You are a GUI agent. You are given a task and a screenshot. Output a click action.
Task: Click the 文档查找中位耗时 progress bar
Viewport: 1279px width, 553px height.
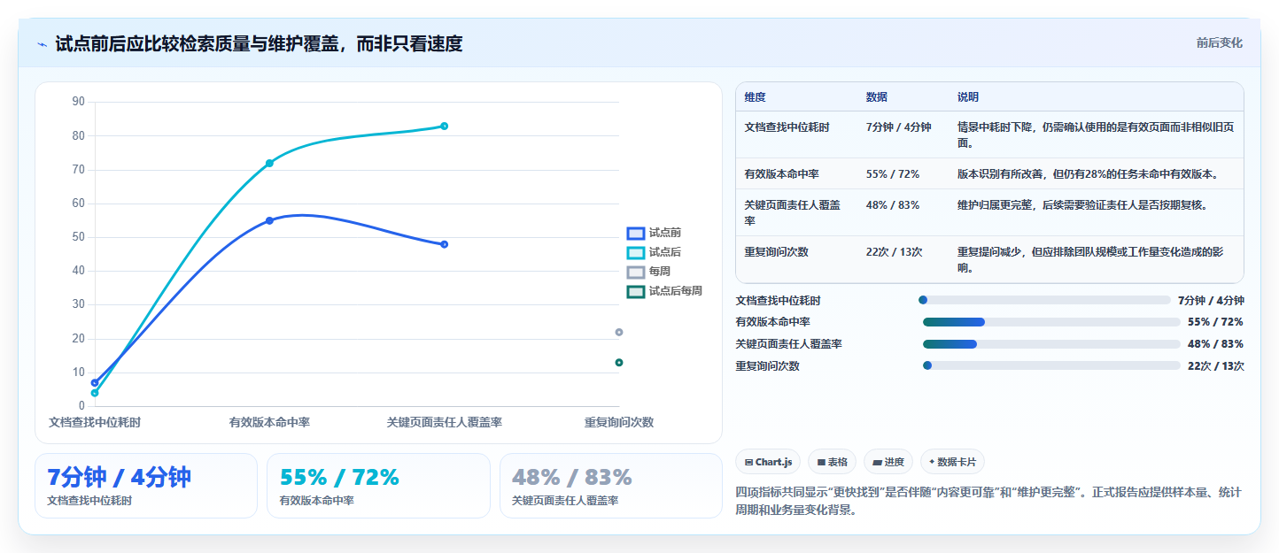click(1046, 301)
